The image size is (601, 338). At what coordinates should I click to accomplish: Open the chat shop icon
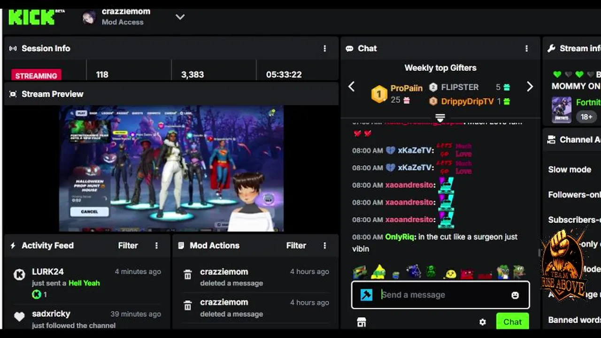click(x=362, y=322)
